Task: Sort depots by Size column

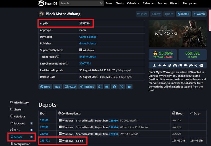Action: (179, 113)
